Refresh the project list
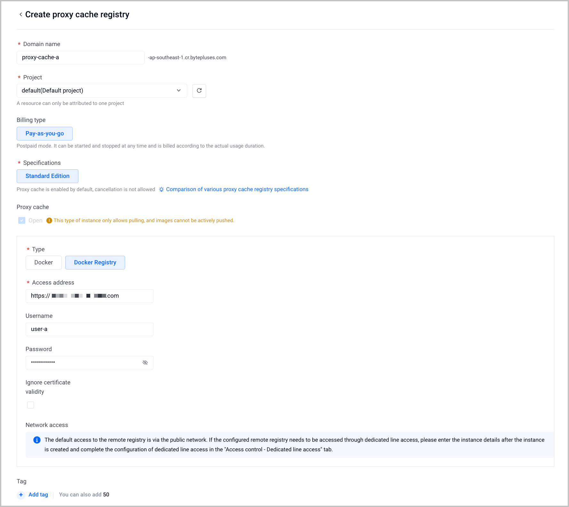The height and width of the screenshot is (507, 569). point(199,91)
